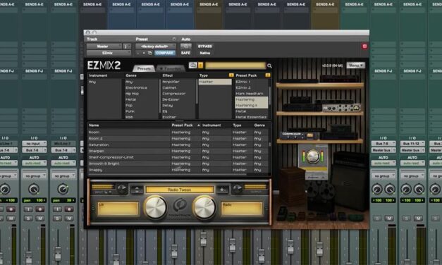The height and width of the screenshot is (265, 442).
Task: Record-arm the 'no input' mixer track
Action: coord(39,209)
